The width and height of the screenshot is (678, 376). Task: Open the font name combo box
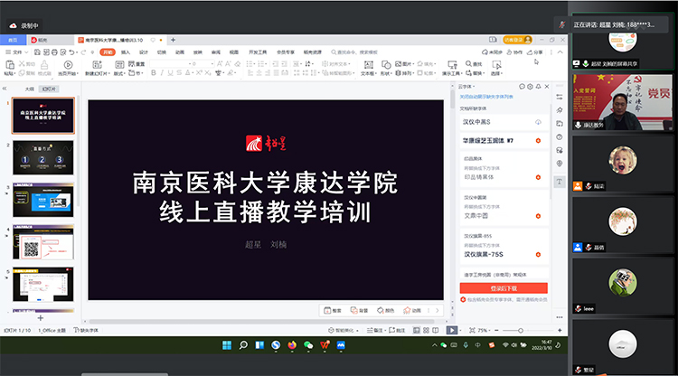tap(171, 64)
